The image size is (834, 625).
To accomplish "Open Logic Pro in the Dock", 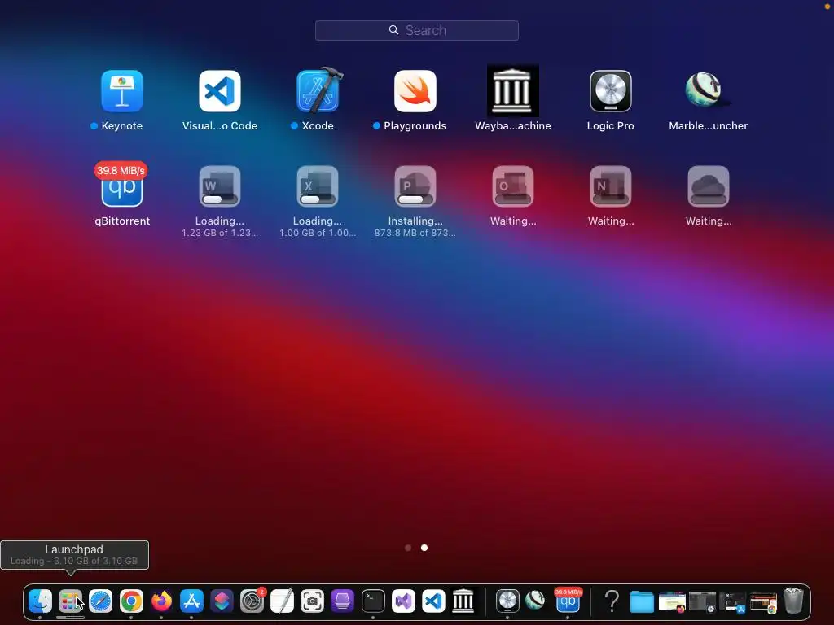I will pyautogui.click(x=507, y=601).
